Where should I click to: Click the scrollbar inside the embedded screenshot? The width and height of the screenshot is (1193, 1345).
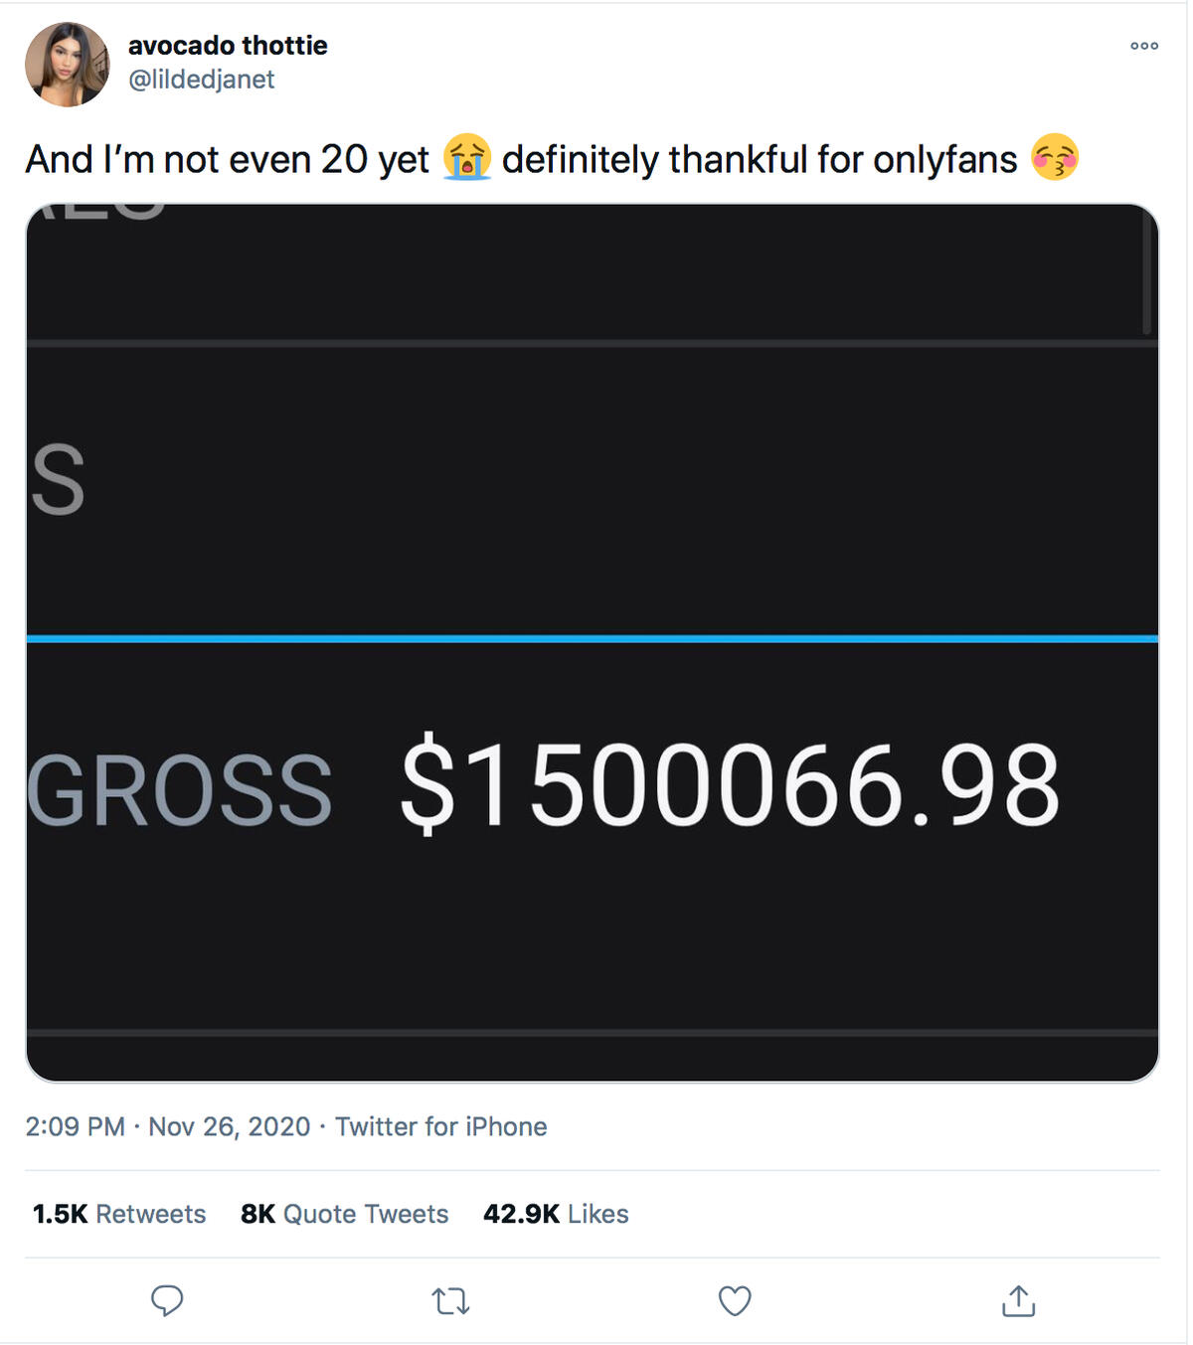tap(1146, 273)
